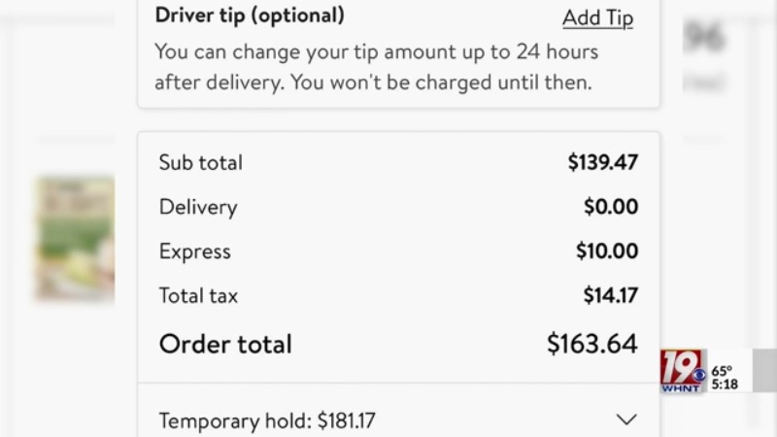Click the Express fee amount $10.00
777x437 pixels.
(607, 251)
